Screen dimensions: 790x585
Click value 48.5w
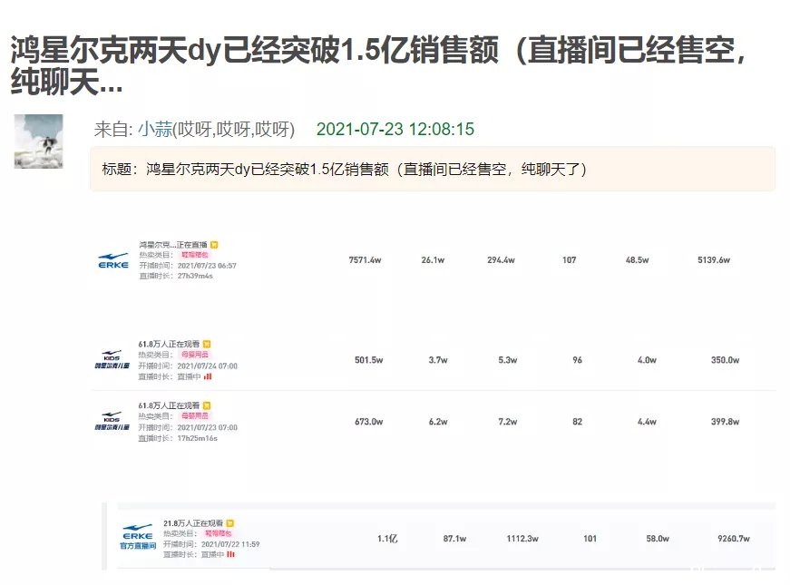click(x=638, y=260)
